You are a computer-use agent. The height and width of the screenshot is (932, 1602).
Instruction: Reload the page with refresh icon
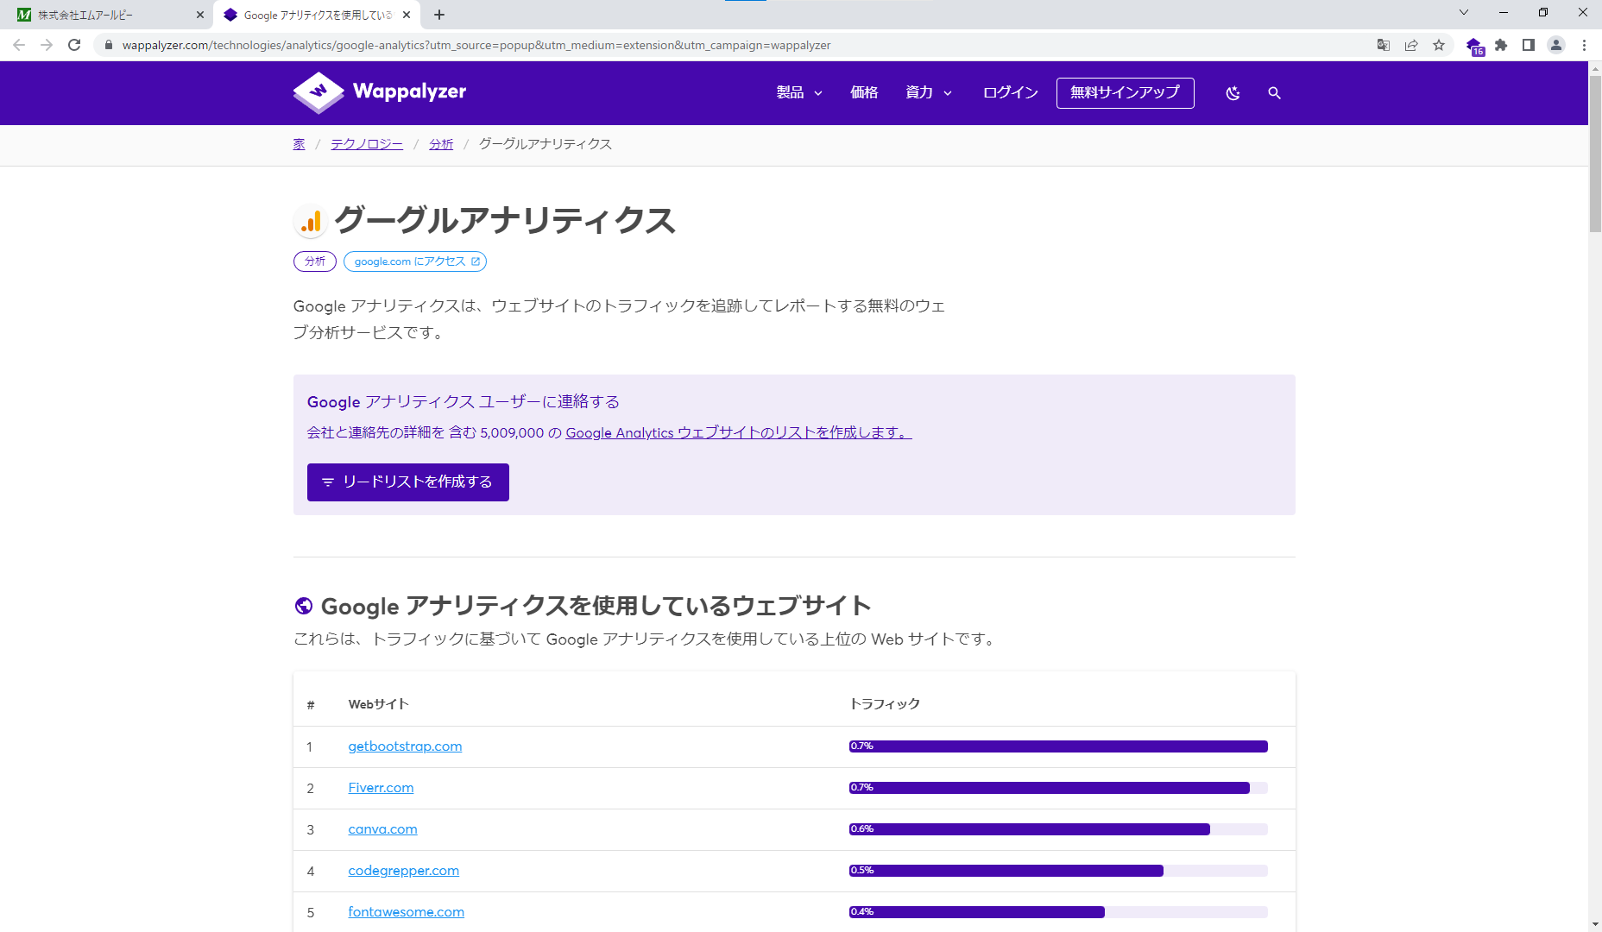point(74,45)
